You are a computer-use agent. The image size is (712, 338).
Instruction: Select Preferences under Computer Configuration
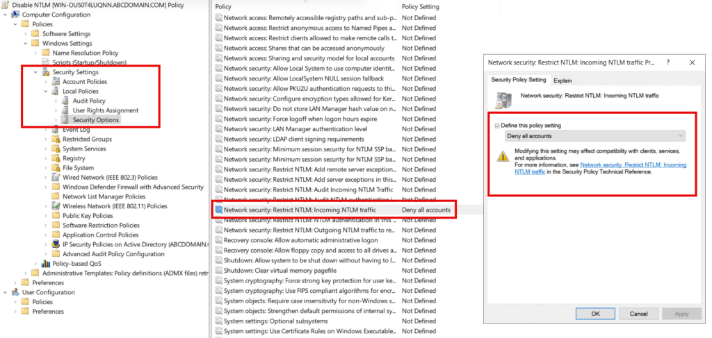(48, 282)
